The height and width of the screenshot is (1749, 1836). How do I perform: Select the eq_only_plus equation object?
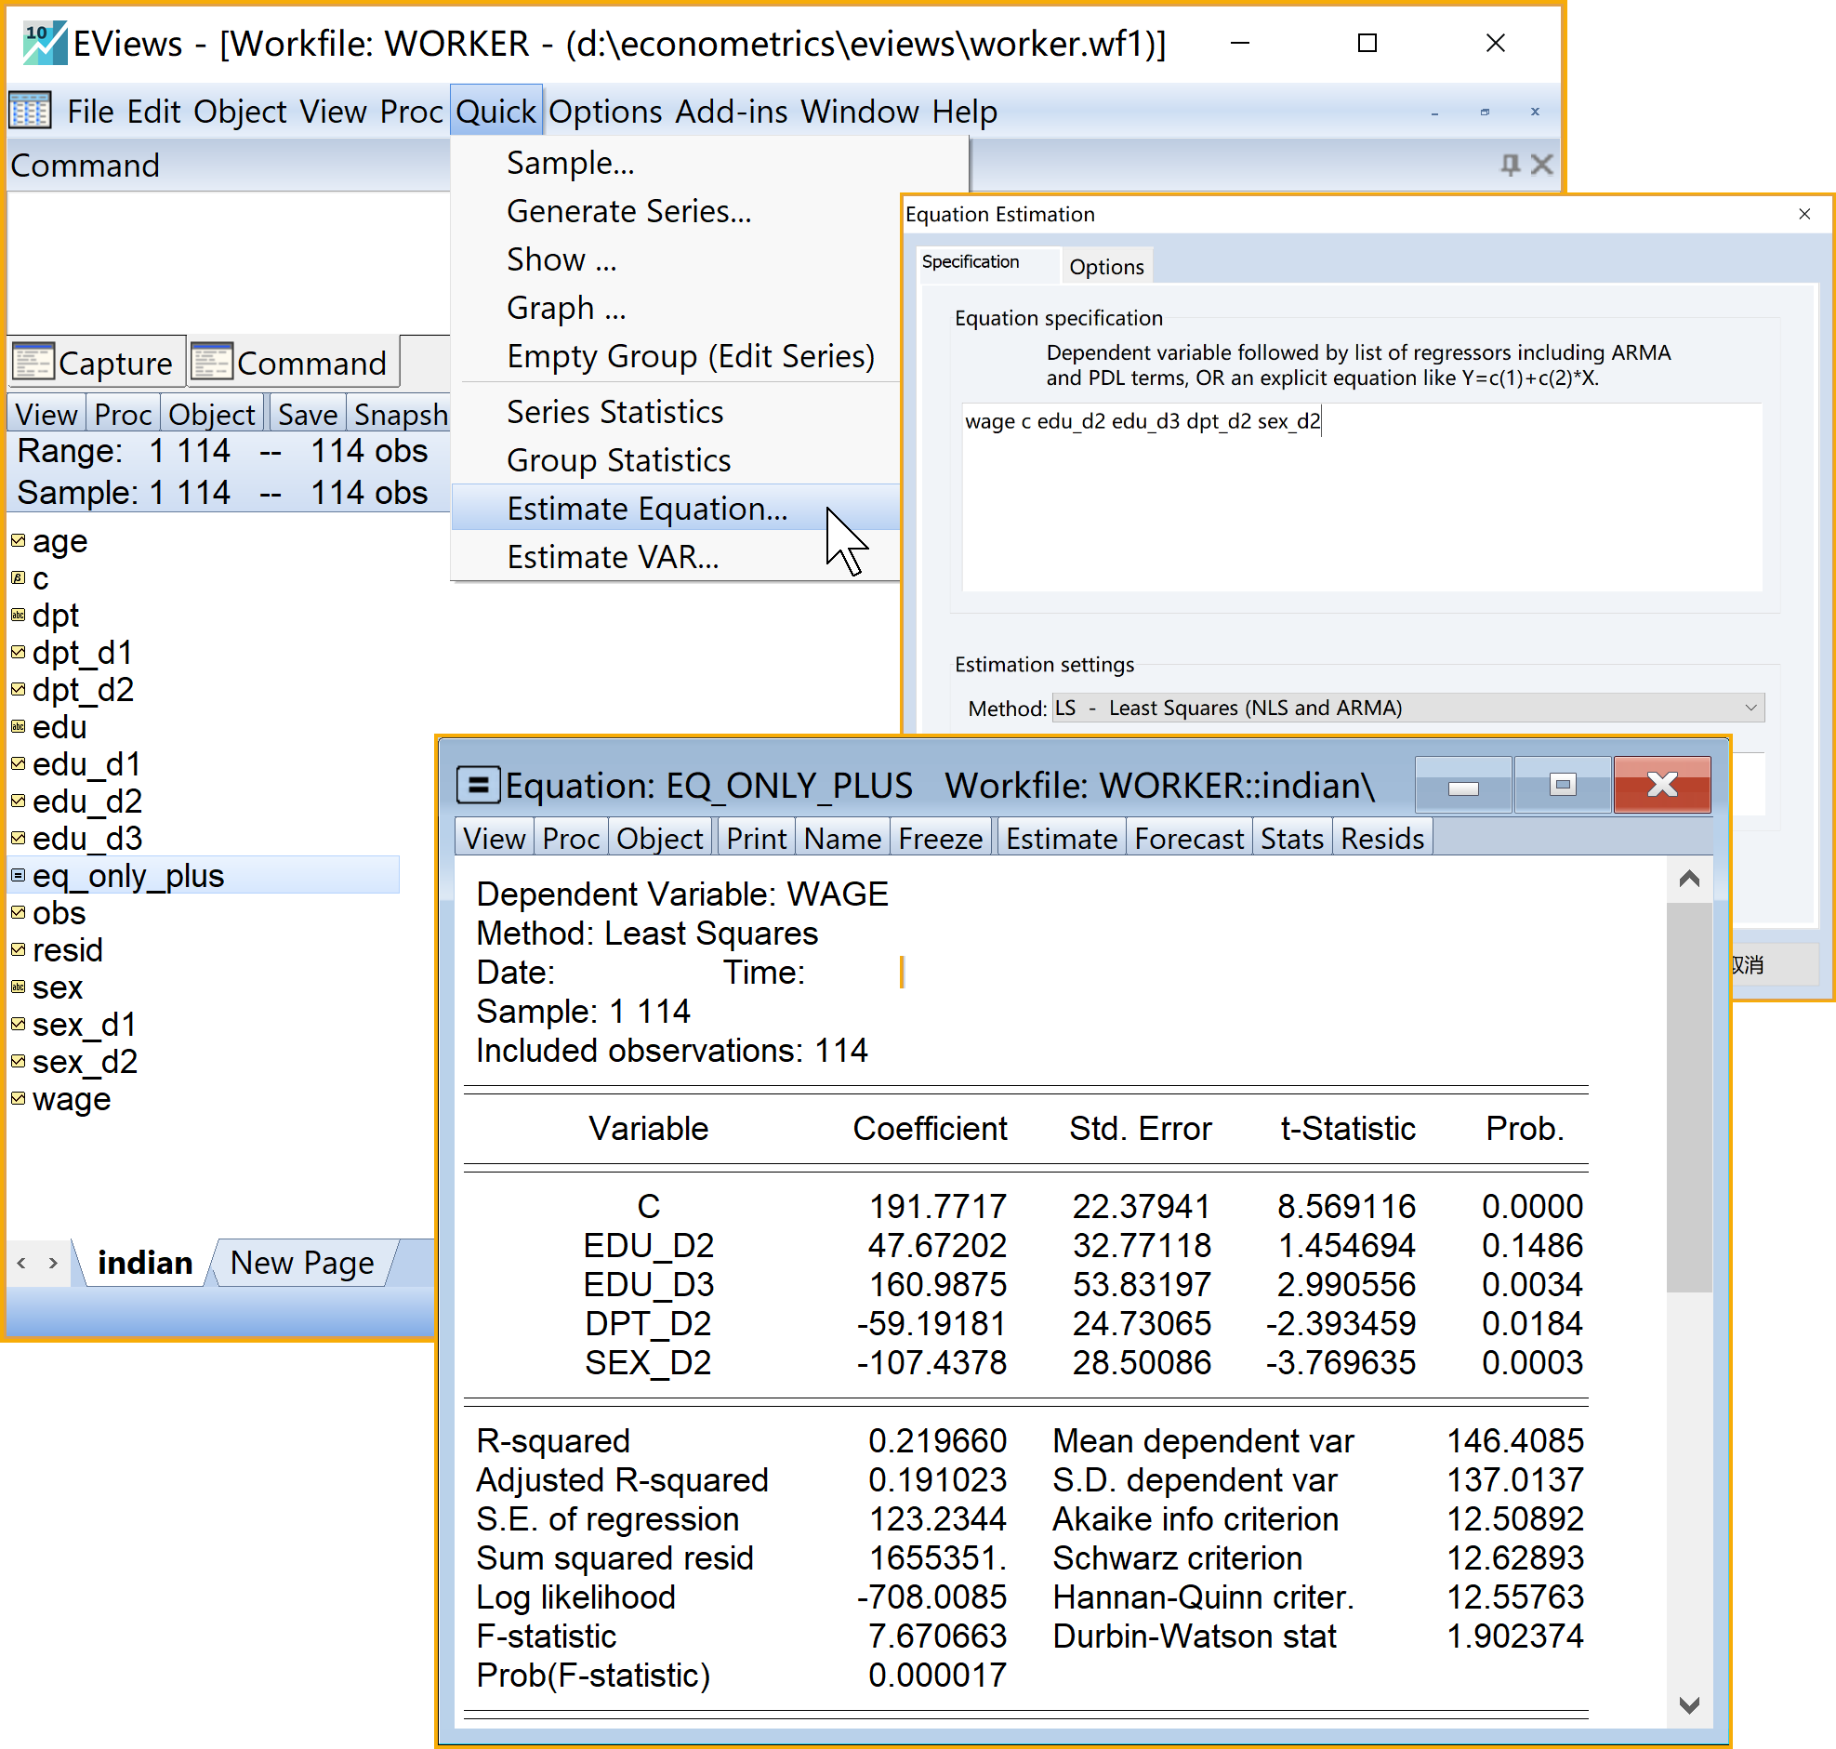click(x=128, y=876)
